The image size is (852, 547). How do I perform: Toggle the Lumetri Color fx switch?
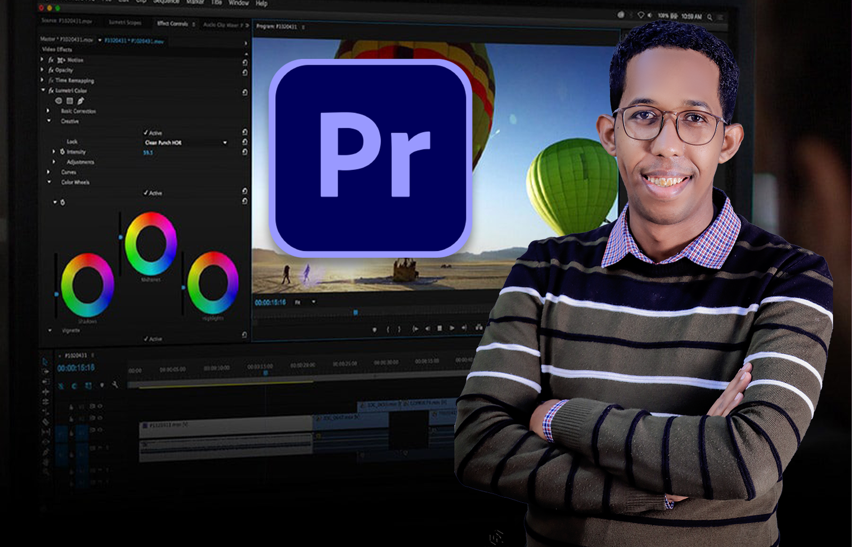click(51, 91)
